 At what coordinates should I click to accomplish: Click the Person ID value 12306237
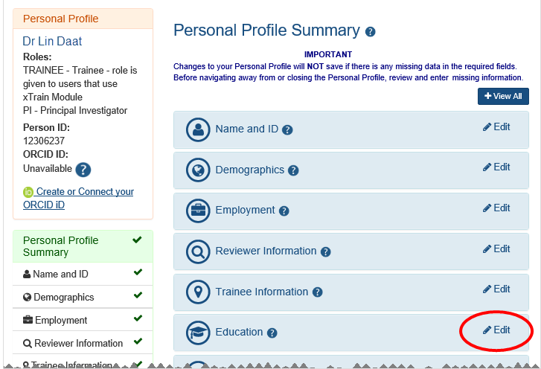44,141
